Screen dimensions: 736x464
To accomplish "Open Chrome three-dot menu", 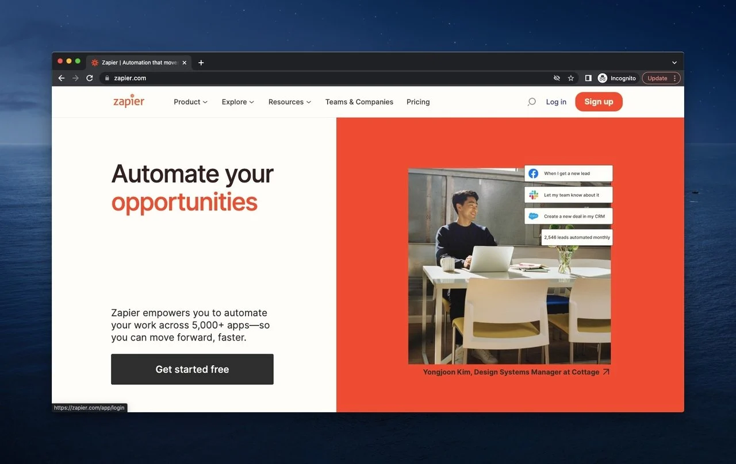I will [x=675, y=78].
